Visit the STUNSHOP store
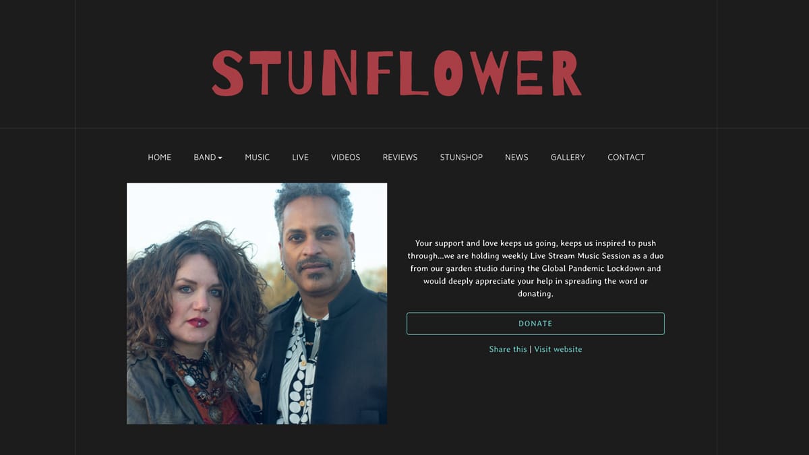 (461, 157)
